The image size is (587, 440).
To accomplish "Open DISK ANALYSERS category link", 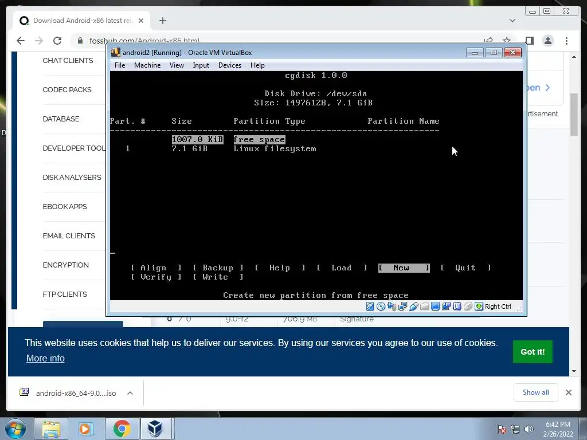I will [72, 178].
